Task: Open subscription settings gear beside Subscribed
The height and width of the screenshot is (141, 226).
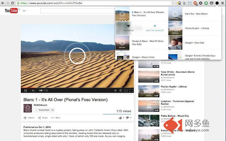Action: (53, 110)
